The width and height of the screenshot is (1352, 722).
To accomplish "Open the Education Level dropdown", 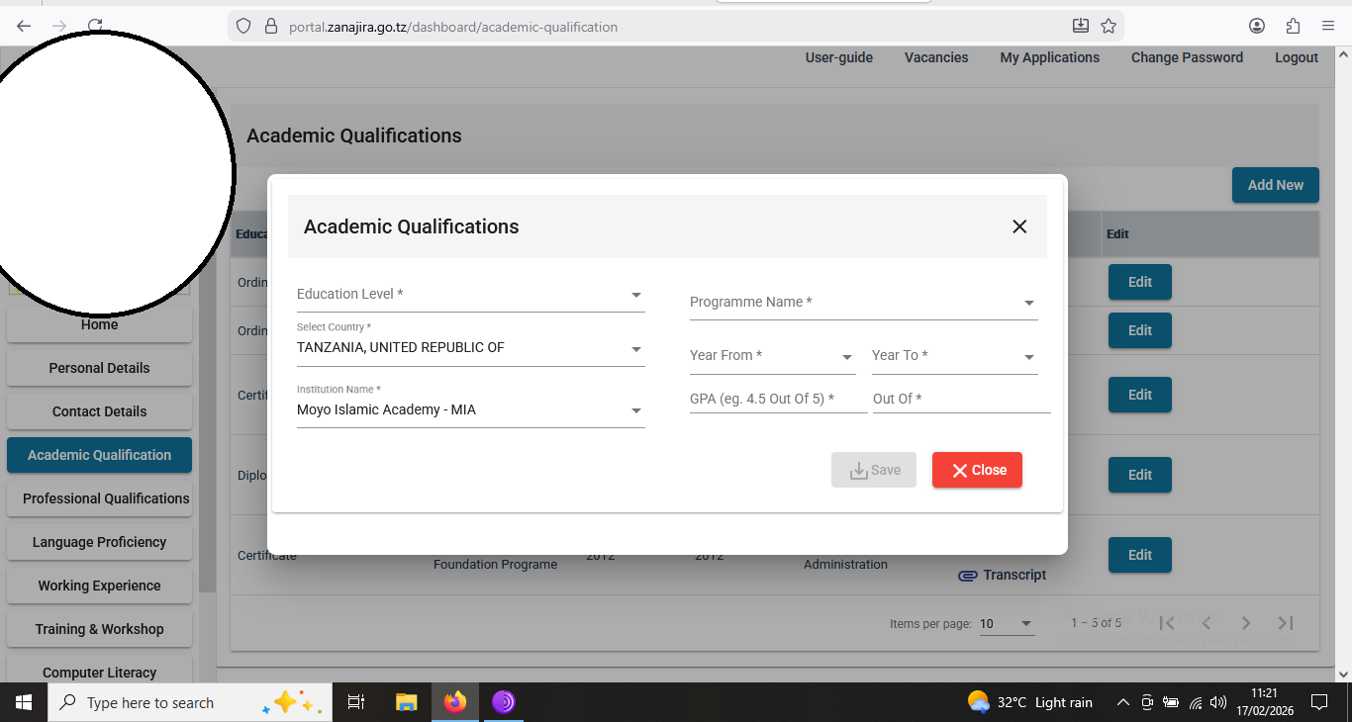I will click(x=470, y=295).
